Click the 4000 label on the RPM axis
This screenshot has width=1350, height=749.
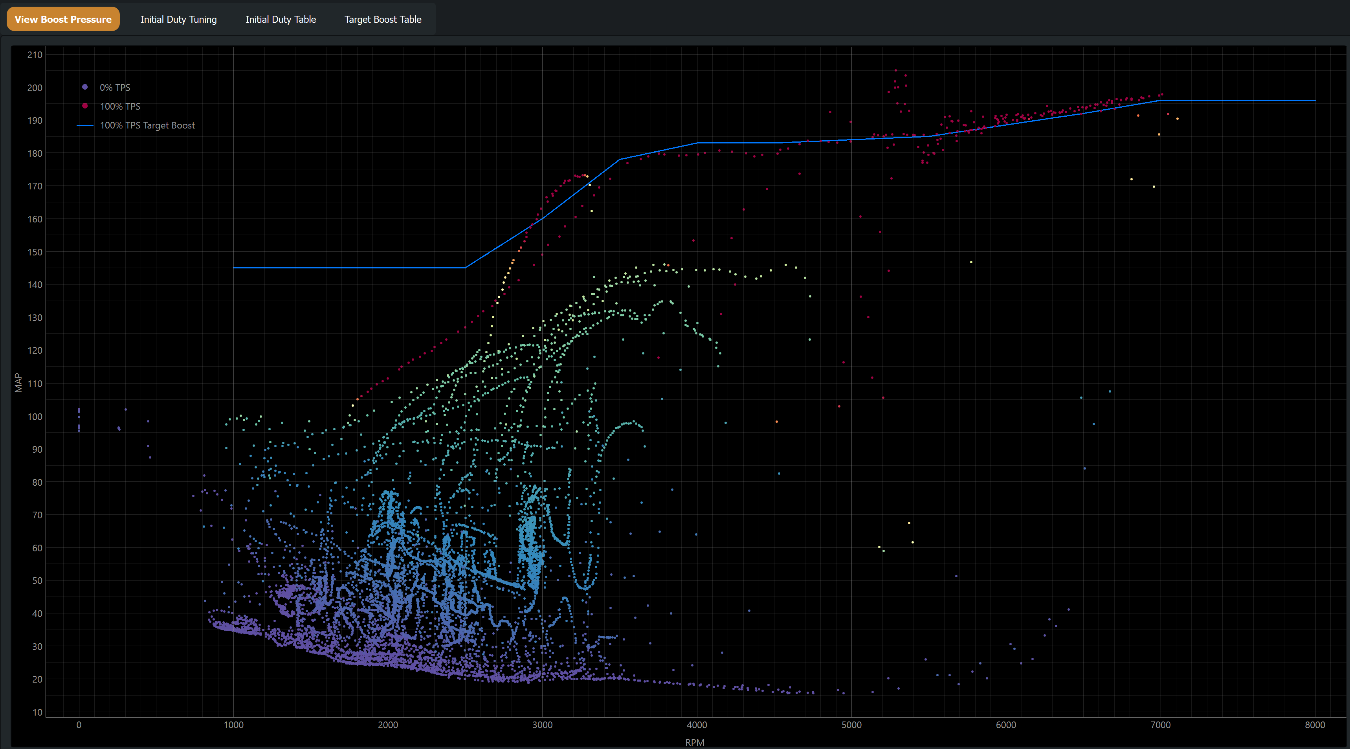(x=697, y=725)
